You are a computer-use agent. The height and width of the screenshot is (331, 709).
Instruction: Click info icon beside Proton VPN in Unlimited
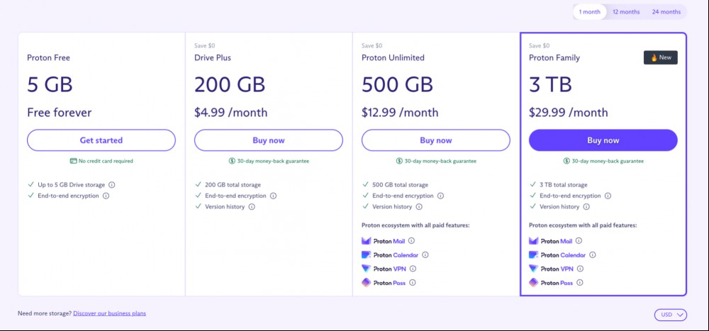413,269
